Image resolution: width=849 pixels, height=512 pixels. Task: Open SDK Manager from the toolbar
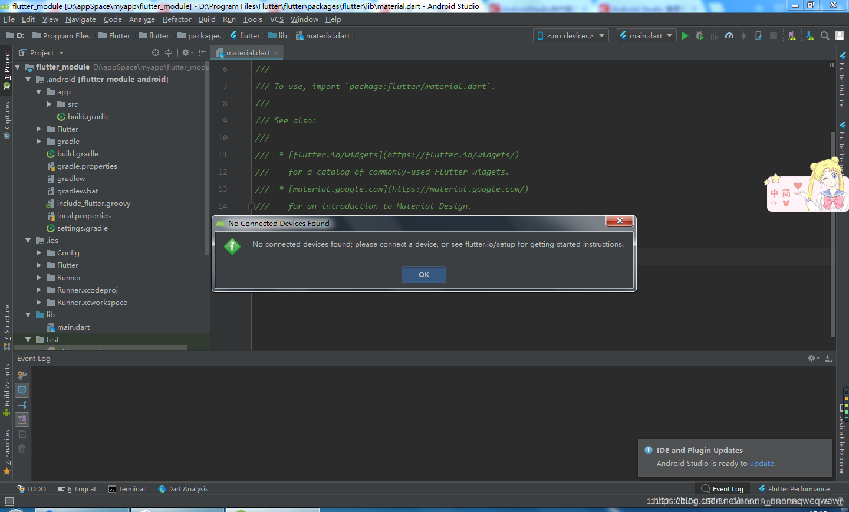pyautogui.click(x=810, y=35)
